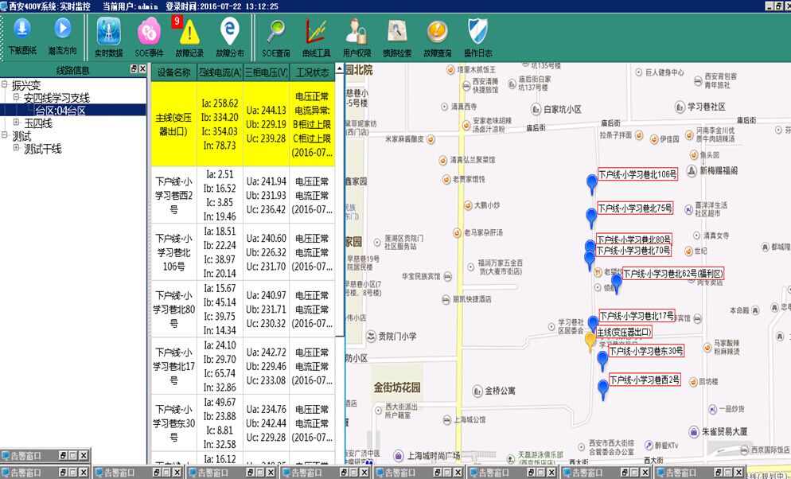This screenshot has height=479, width=791.
Task: Select 下户线-小学习巷北80号 device name cell
Action: [173, 309]
